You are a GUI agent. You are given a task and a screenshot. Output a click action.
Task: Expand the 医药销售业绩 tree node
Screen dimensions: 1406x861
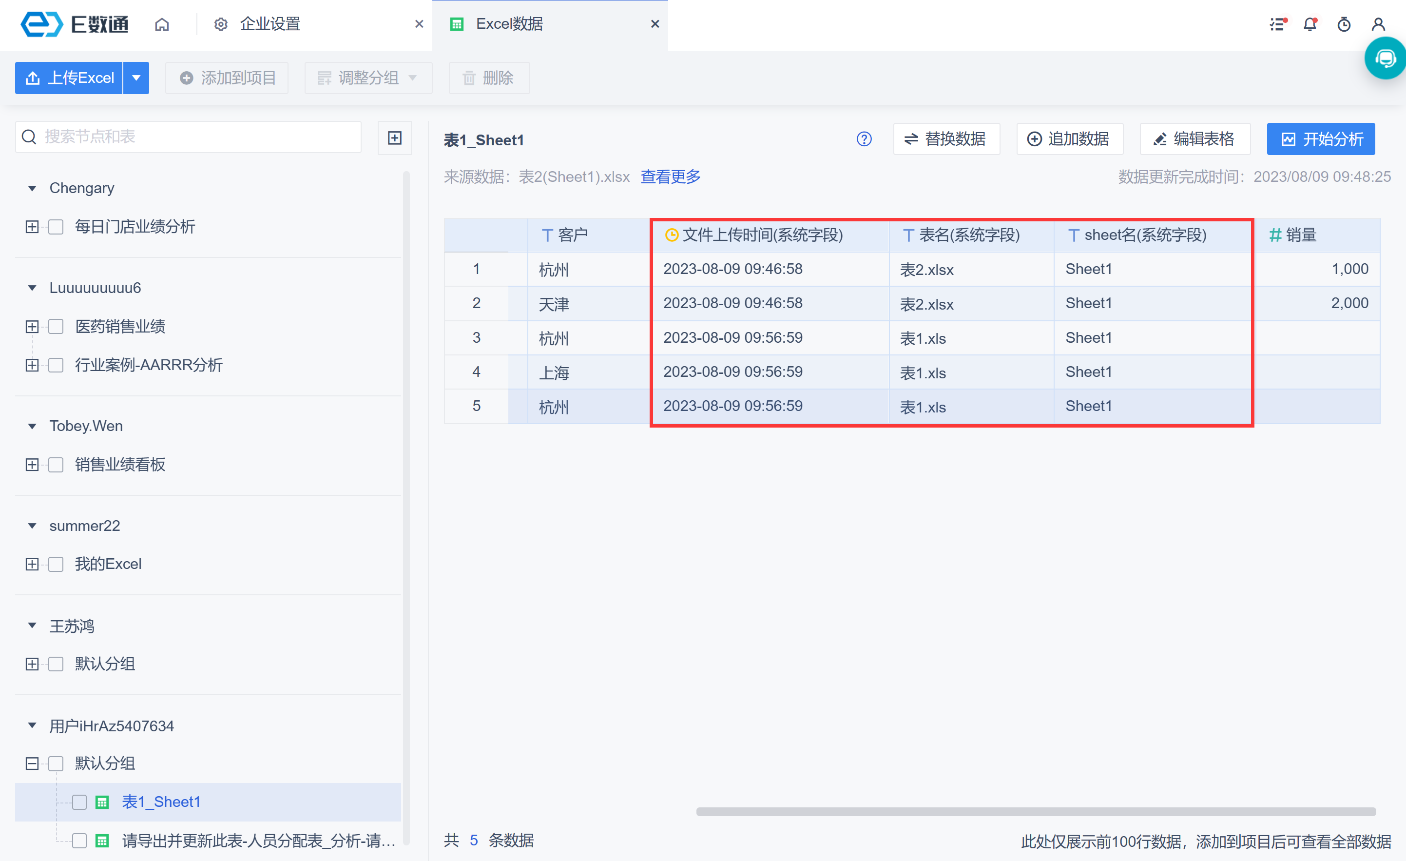click(32, 327)
